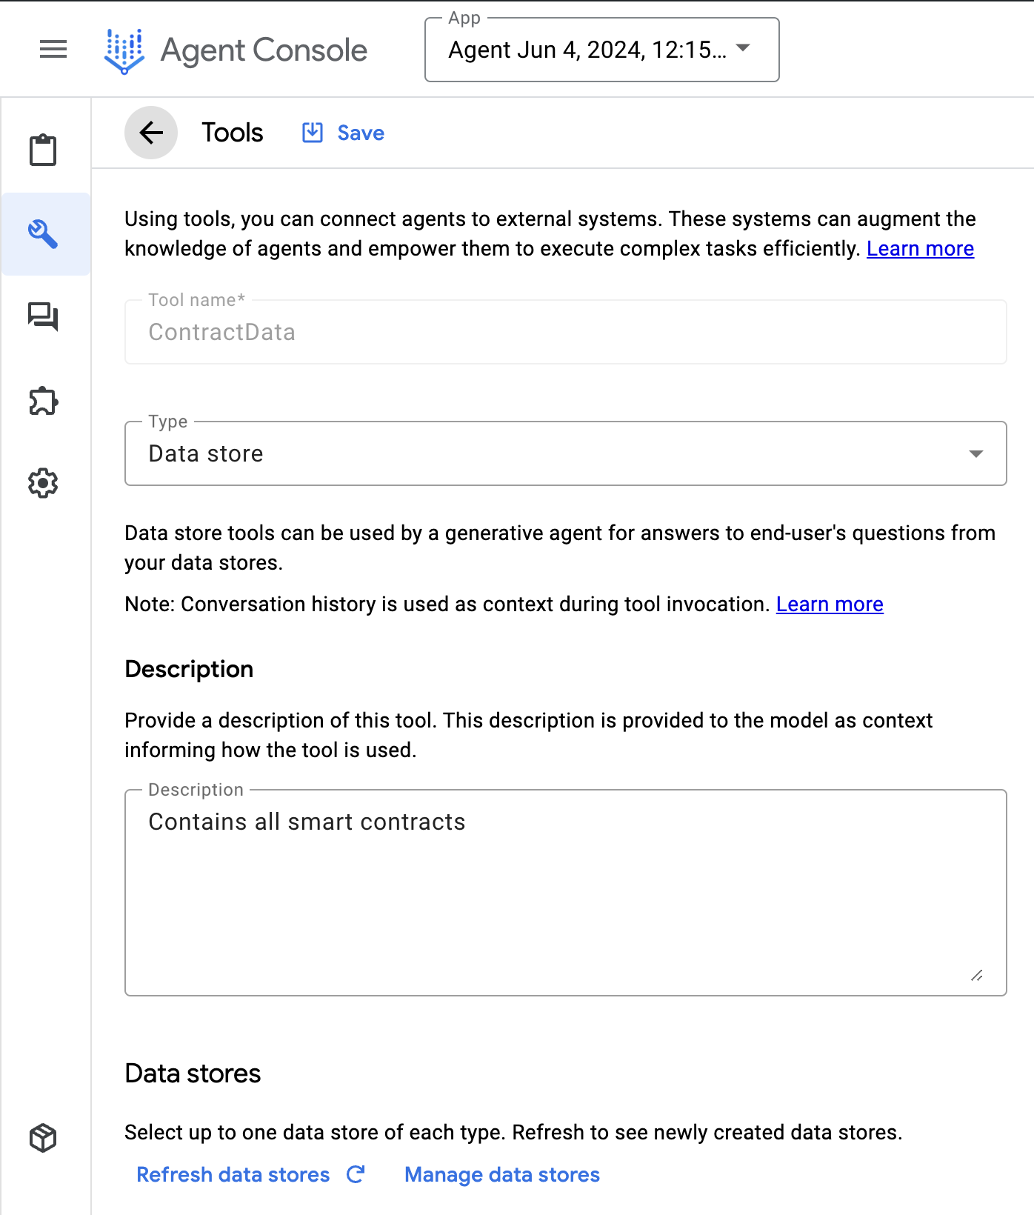Open the settings gear in sidebar
1034x1215 pixels.
(43, 483)
